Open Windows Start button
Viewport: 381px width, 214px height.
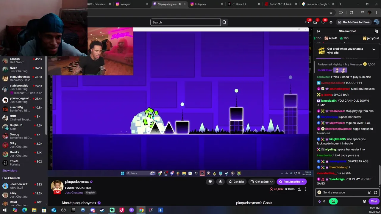5,210
